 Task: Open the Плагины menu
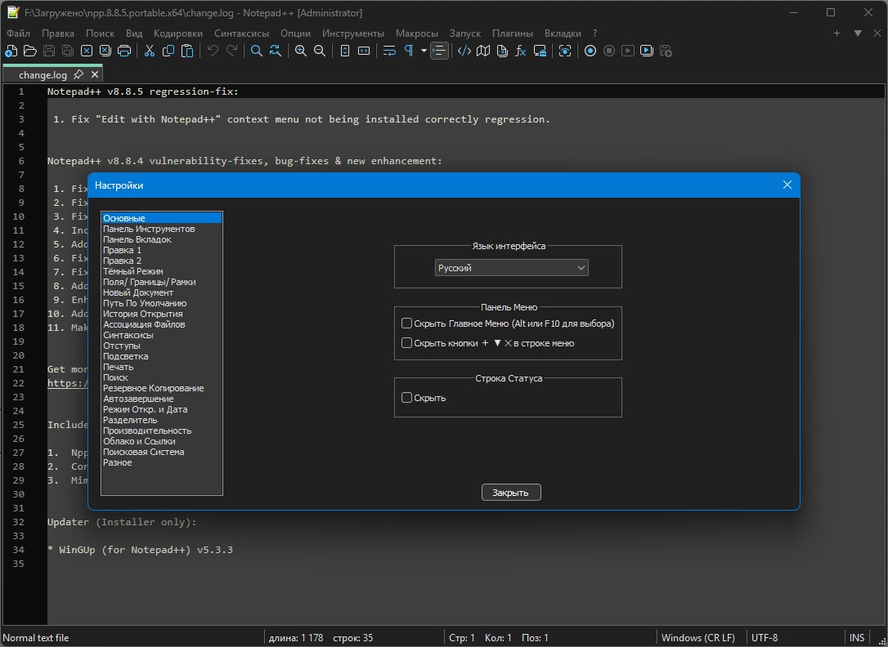click(x=512, y=33)
